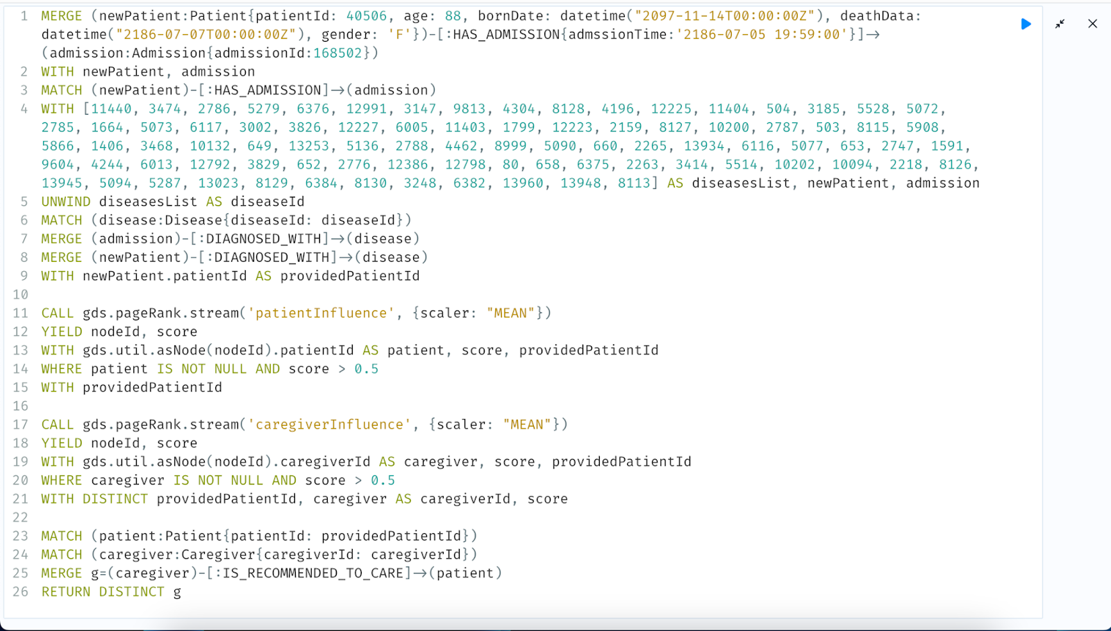The width and height of the screenshot is (1111, 631).
Task: Click line number 11 in gutter
Action: click(x=21, y=313)
